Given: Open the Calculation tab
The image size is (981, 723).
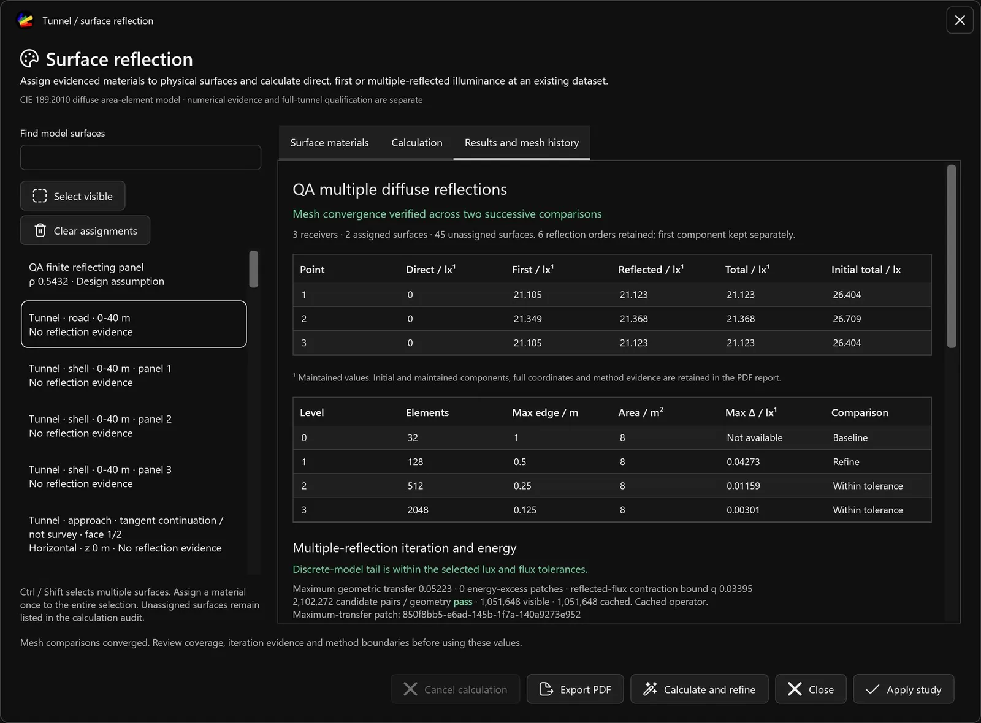Looking at the screenshot, I should pyautogui.click(x=417, y=143).
